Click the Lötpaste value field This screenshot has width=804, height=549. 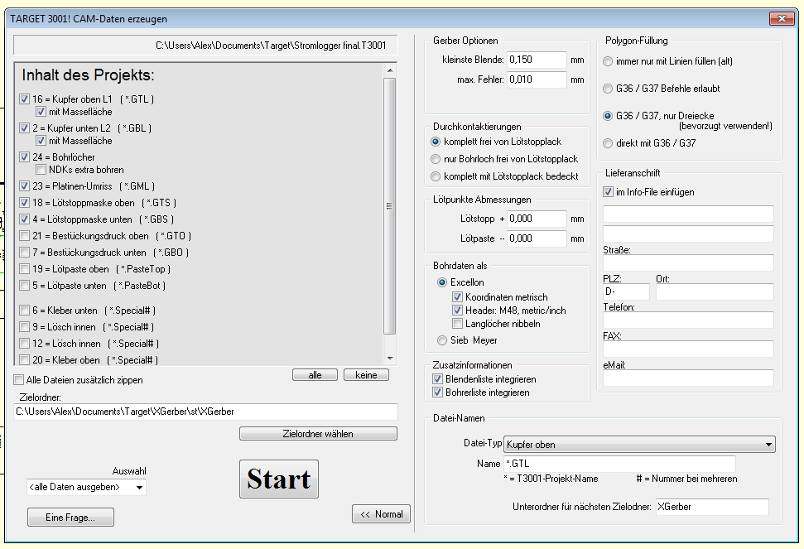point(537,238)
